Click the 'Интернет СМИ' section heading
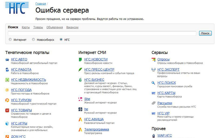This screenshot has height=138, width=219. click(x=92, y=53)
